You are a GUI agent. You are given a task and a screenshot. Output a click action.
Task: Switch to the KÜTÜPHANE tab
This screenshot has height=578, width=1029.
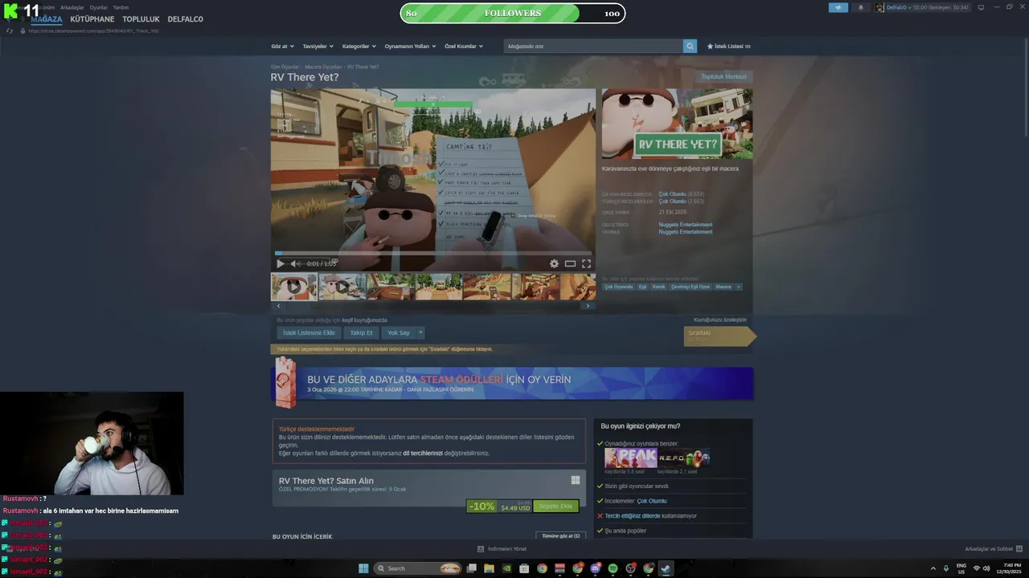pos(92,19)
